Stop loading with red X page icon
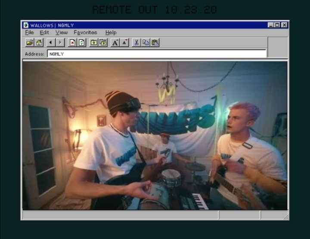310x239 pixels. click(72, 43)
